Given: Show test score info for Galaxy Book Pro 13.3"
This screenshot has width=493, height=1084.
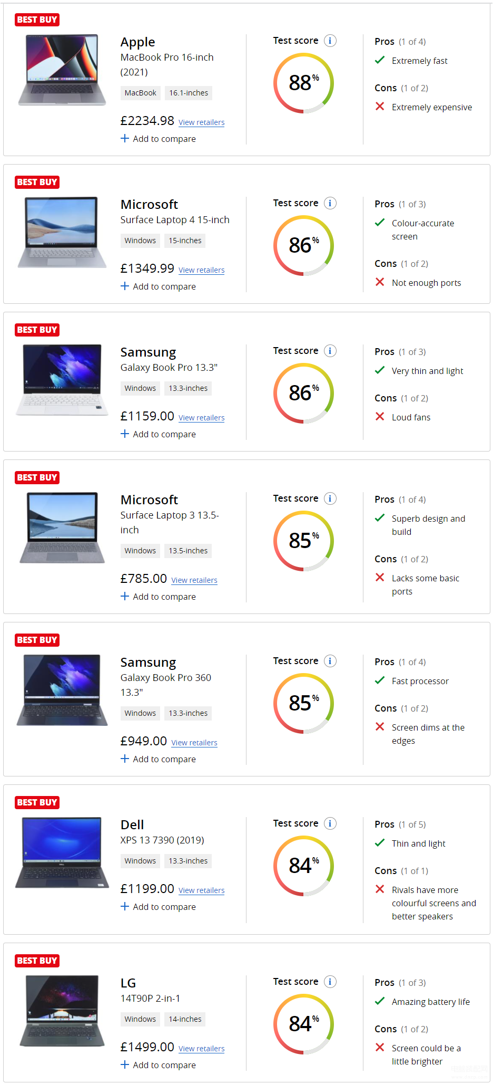Looking at the screenshot, I should (330, 351).
